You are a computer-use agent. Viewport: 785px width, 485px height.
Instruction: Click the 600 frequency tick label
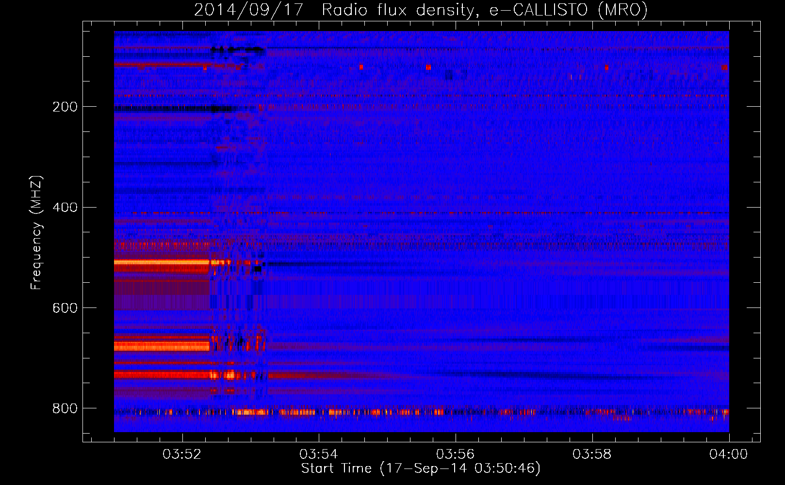click(65, 308)
